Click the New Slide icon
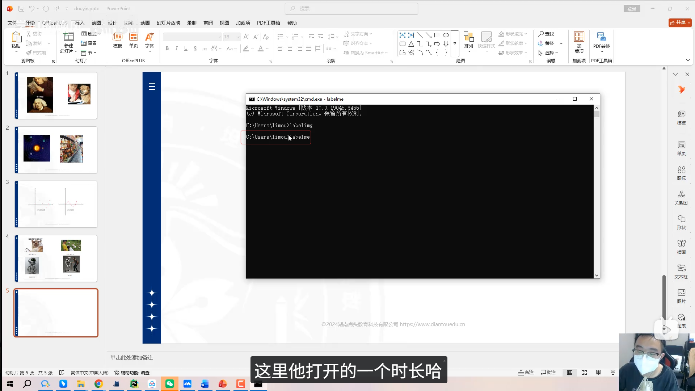Viewport: 695px width, 391px height. pos(68,37)
